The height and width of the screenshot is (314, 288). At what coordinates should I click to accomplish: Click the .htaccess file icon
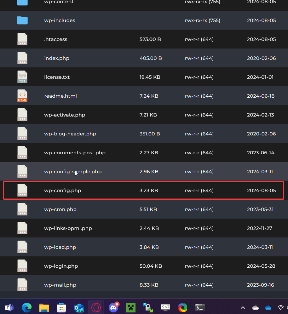[22, 39]
